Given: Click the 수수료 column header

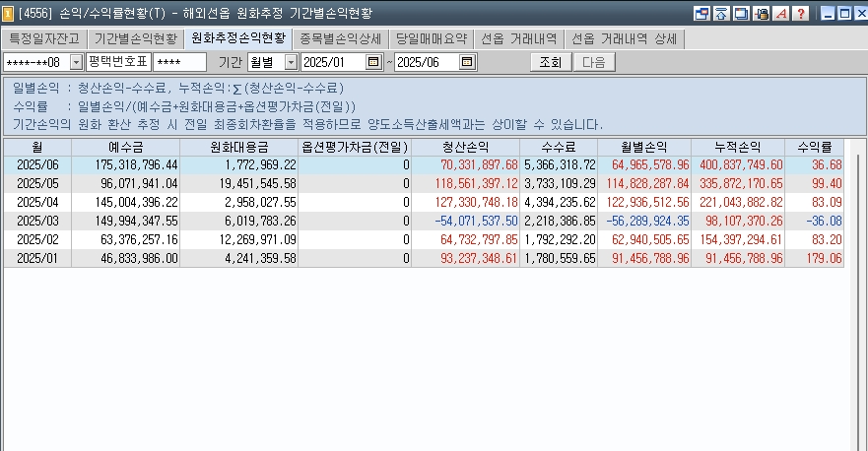Looking at the screenshot, I should pyautogui.click(x=559, y=147).
